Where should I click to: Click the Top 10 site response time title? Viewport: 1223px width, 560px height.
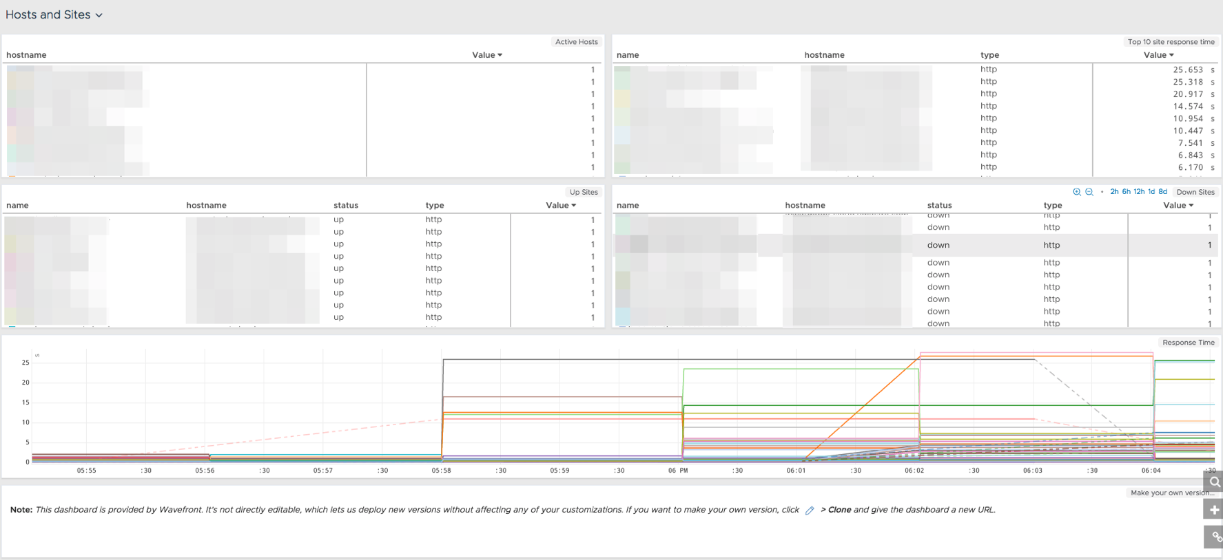1171,42
